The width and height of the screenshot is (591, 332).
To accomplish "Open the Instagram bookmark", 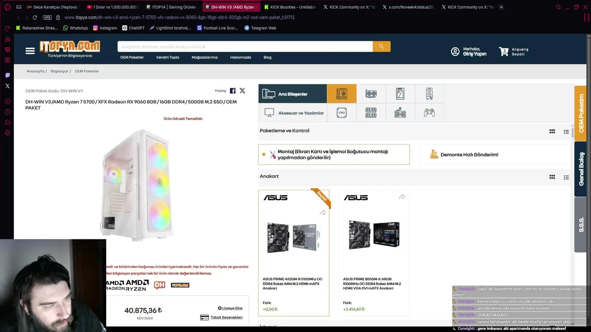I will pos(105,28).
